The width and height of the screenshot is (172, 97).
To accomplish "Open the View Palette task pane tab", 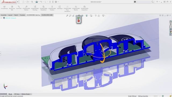I will [171, 29].
